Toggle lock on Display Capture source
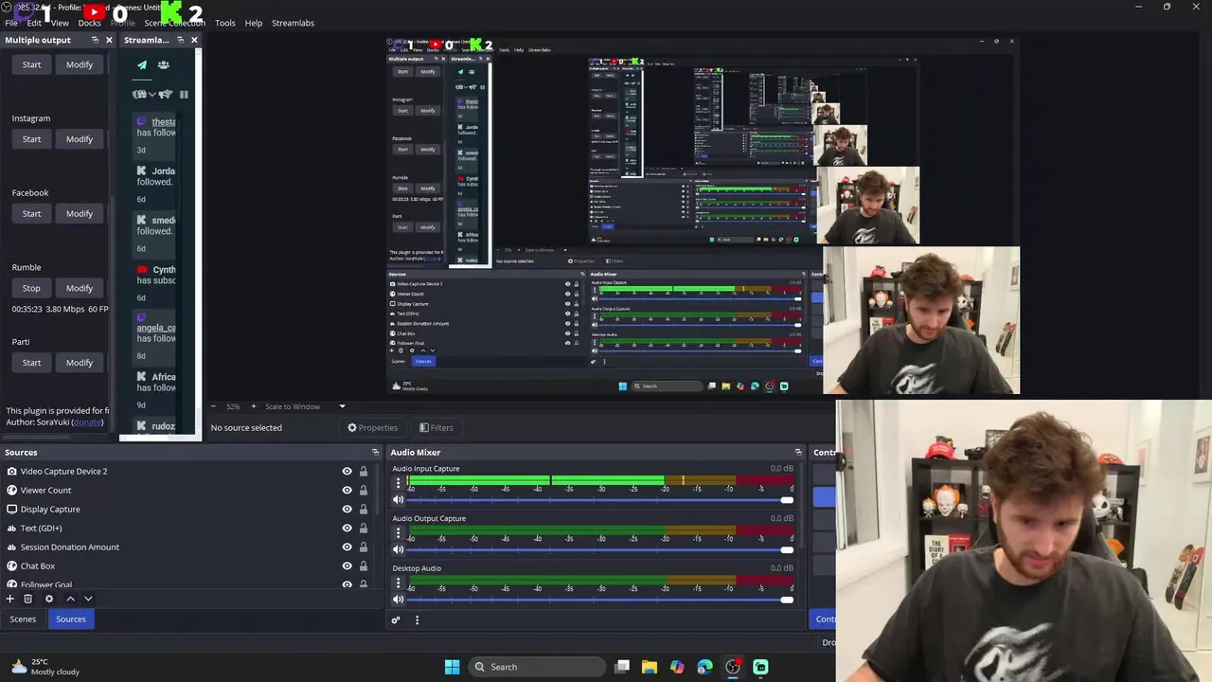 [x=363, y=509]
